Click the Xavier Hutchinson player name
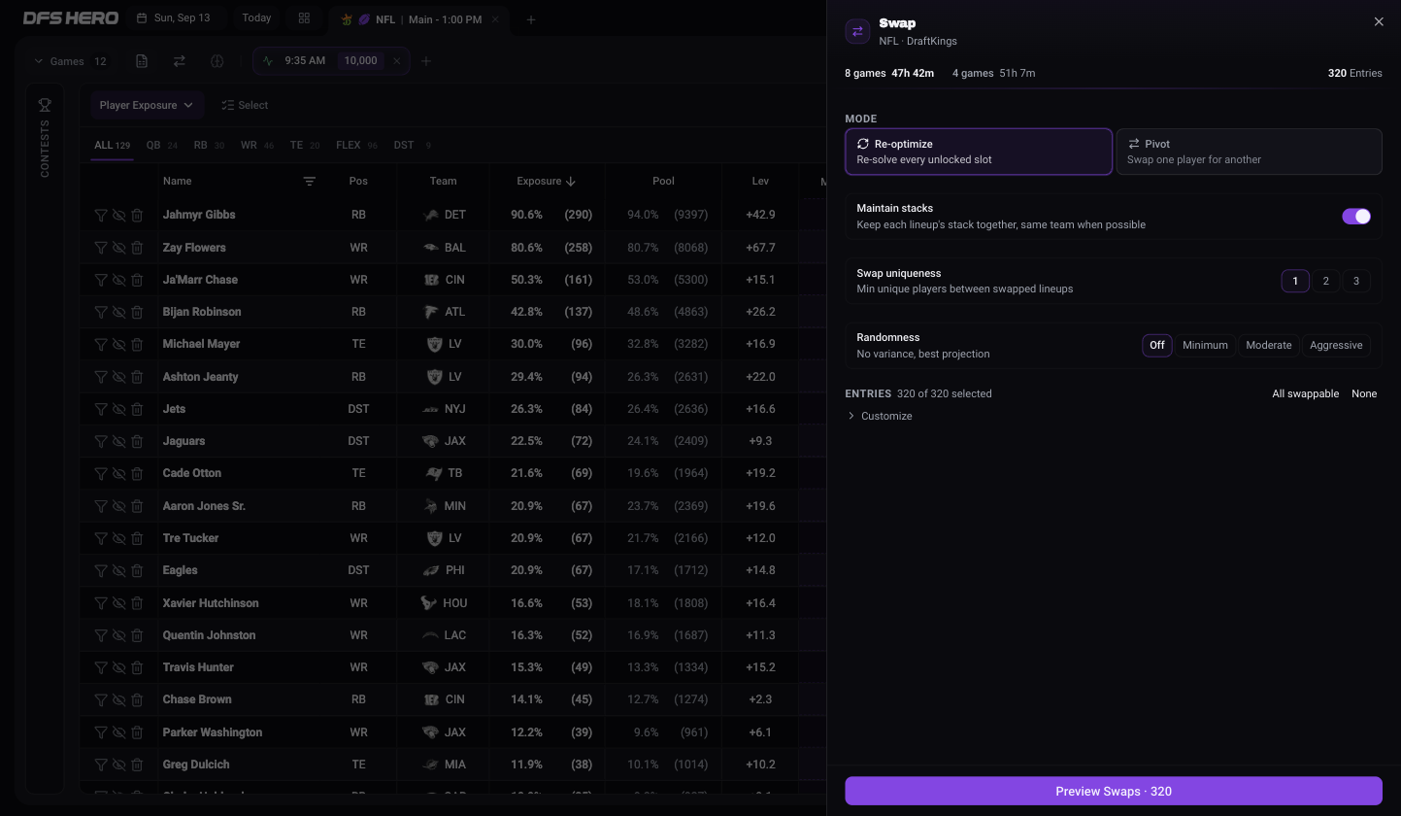 tap(211, 603)
